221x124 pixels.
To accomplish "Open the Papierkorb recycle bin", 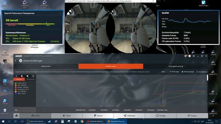I will [x=5, y=111].
